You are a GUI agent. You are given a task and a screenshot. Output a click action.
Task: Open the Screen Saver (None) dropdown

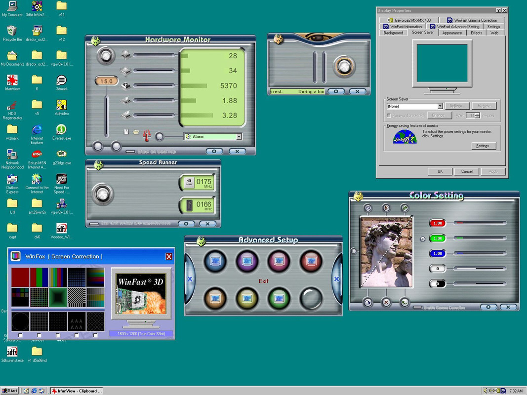pos(440,106)
